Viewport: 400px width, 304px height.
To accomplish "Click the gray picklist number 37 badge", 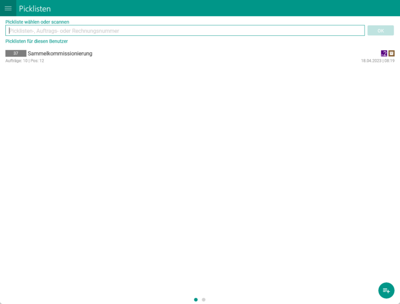I will (16, 53).
